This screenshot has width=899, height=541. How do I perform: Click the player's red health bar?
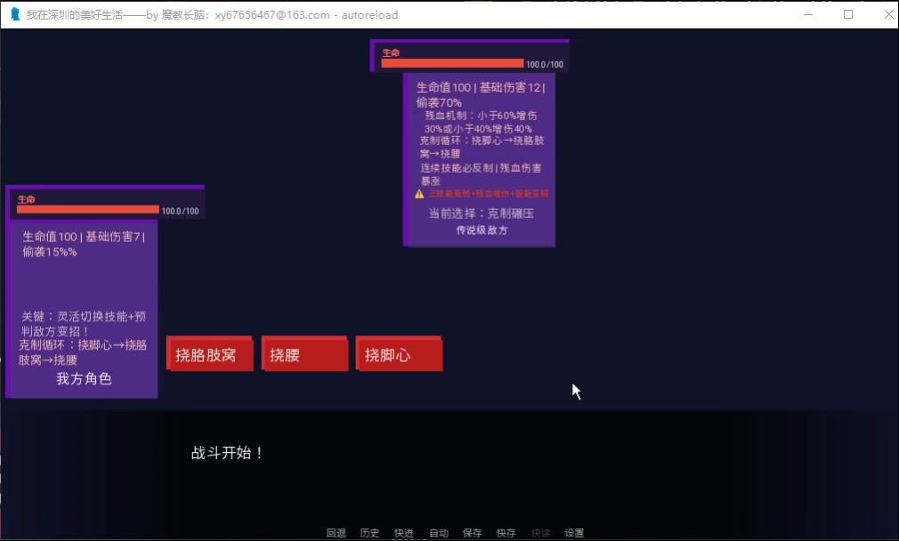coord(88,210)
